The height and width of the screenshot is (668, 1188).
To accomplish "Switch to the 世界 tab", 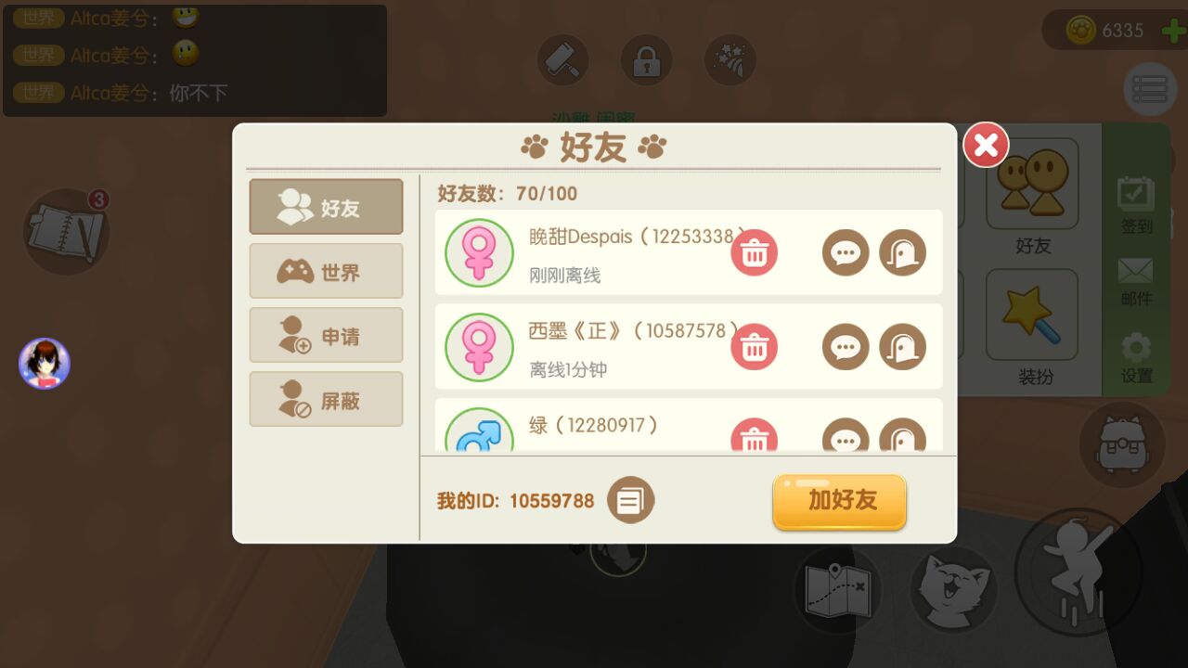I will [326, 271].
